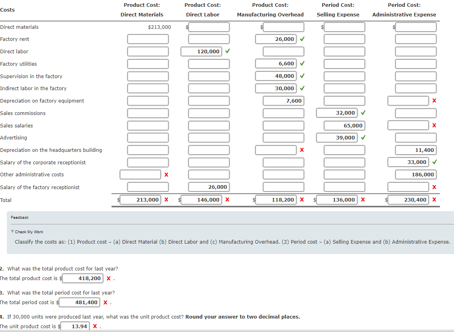
Task: Select headquarters building depreciation administrative field 11,400
Action: click(416, 150)
